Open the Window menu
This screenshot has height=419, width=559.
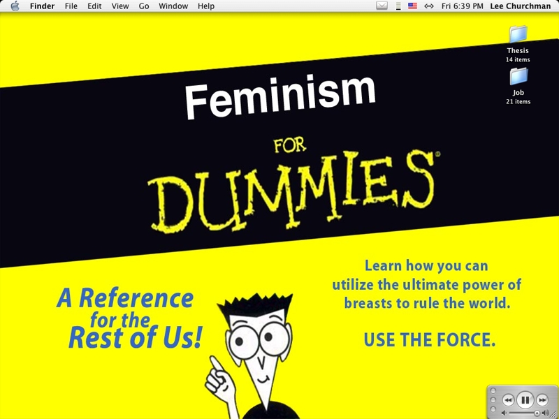point(173,6)
